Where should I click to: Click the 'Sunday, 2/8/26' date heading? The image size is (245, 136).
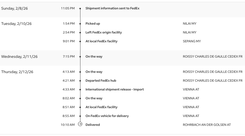(x=14, y=8)
